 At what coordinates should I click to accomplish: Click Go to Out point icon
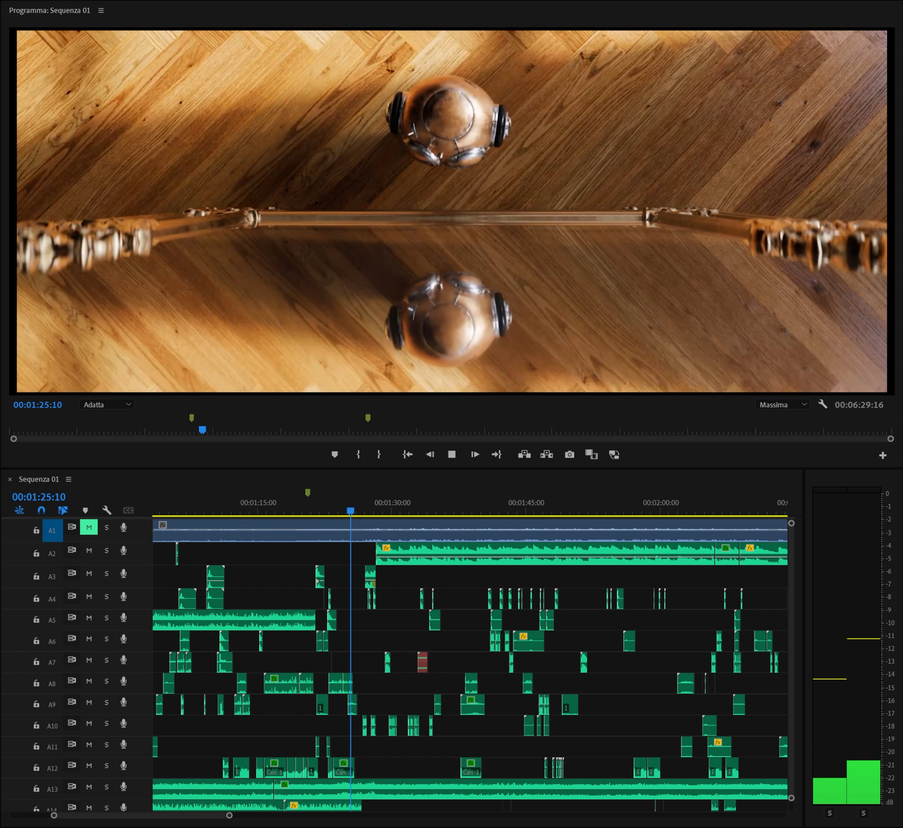[497, 454]
